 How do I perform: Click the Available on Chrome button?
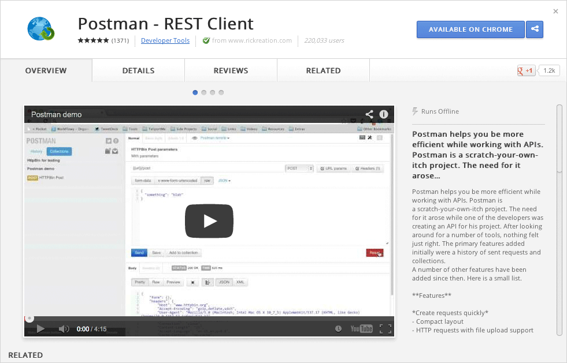point(470,29)
